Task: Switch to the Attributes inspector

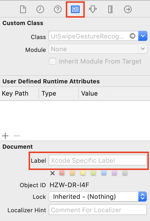Action: (93, 9)
